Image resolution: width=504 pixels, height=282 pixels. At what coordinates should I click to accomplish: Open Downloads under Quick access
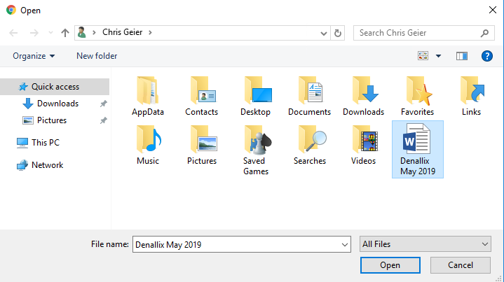pyautogui.click(x=58, y=104)
